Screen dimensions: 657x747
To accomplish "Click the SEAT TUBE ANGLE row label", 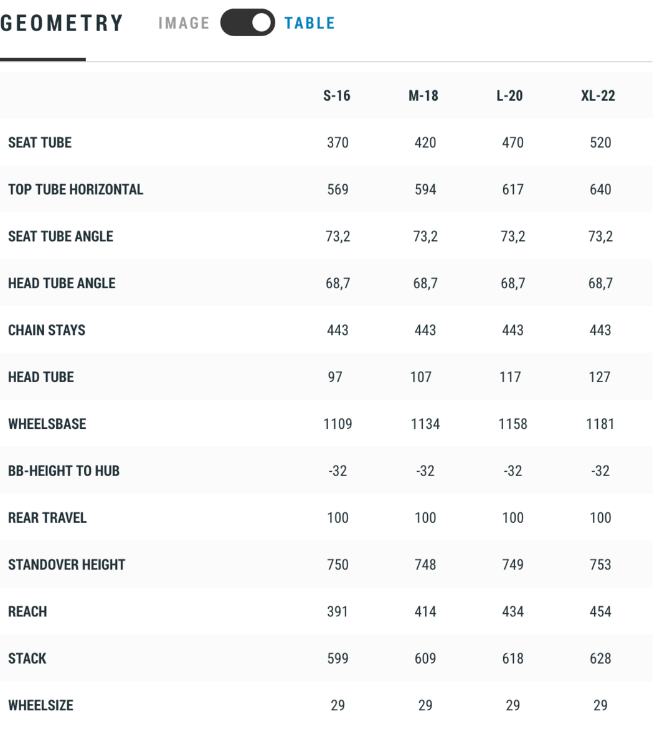I will click(60, 237).
